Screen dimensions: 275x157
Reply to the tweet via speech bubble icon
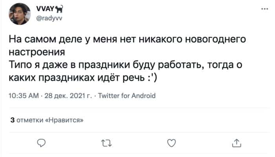coord(41,143)
